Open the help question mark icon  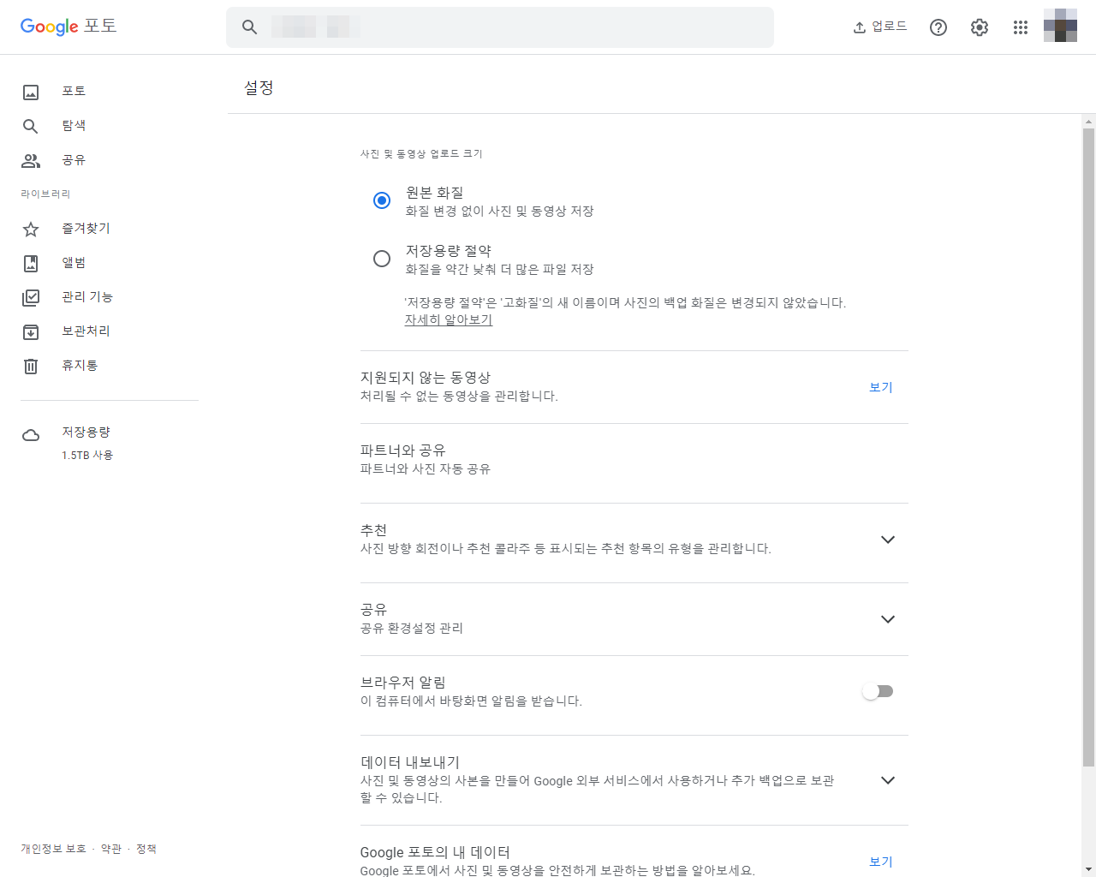coord(938,27)
